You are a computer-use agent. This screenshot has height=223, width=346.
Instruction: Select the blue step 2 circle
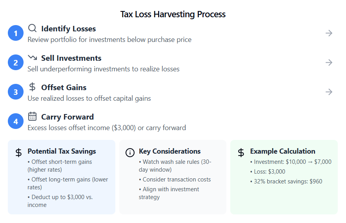tap(16, 63)
